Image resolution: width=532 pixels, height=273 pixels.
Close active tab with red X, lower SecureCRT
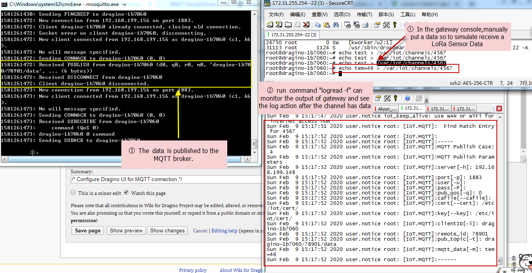pos(499,108)
